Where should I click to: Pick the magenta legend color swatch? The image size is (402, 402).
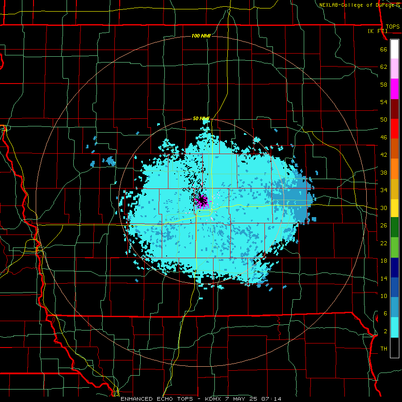pyautogui.click(x=394, y=89)
